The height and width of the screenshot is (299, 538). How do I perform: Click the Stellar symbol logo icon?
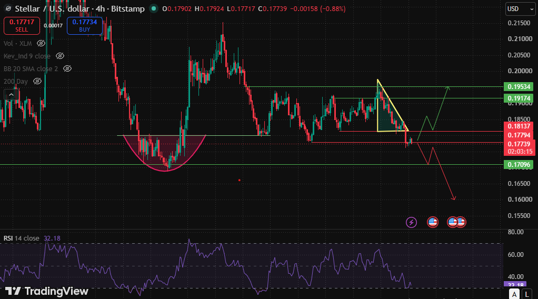(x=8, y=9)
